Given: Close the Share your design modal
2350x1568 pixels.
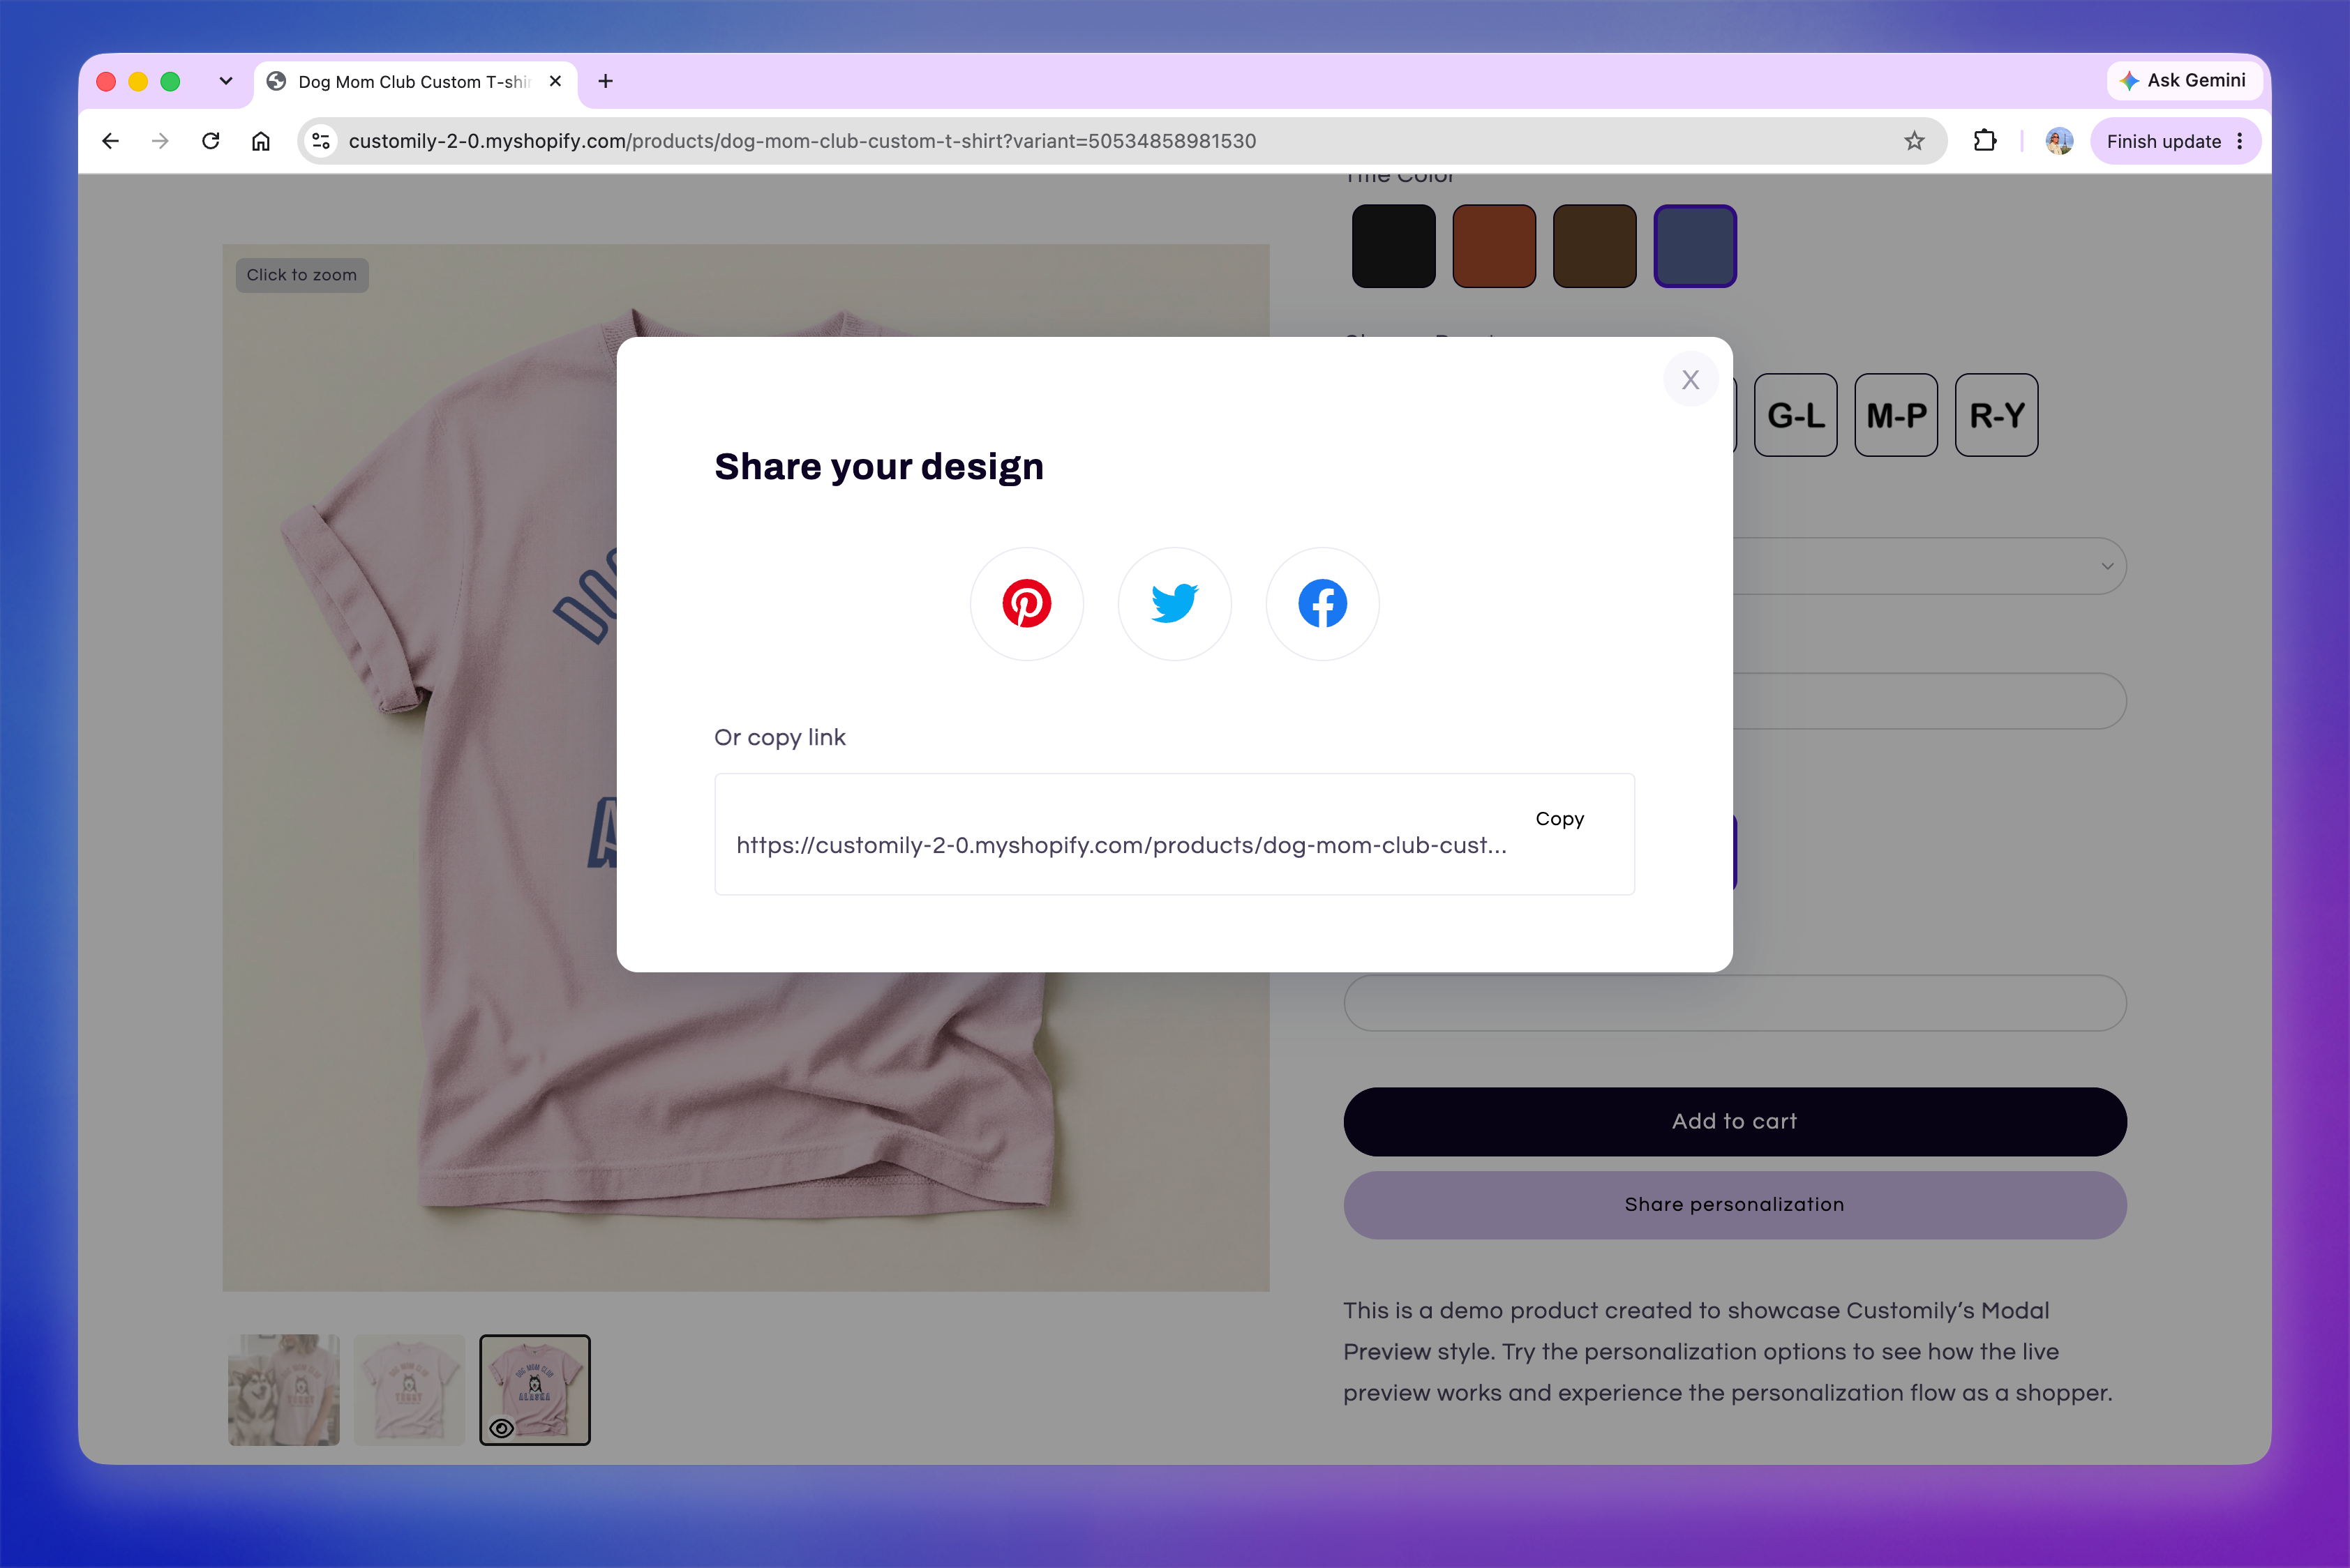Looking at the screenshot, I should 1691,380.
